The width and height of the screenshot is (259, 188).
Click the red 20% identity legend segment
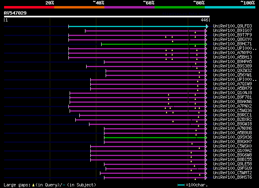(29, 7)
